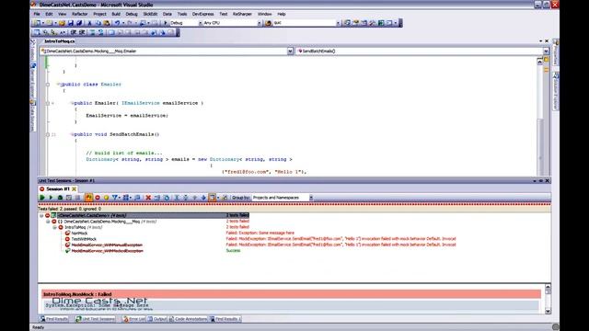Click the red X remove tests icon
This screenshot has height=331, width=589.
(148, 198)
